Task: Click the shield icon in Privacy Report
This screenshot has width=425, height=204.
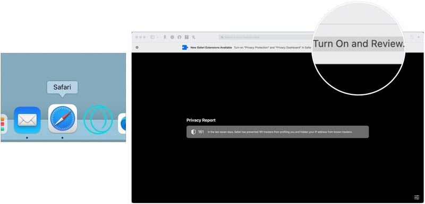Action: [x=193, y=132]
